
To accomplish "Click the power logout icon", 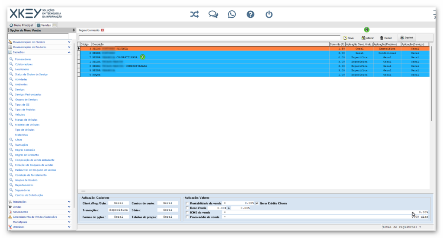I will click(x=269, y=14).
